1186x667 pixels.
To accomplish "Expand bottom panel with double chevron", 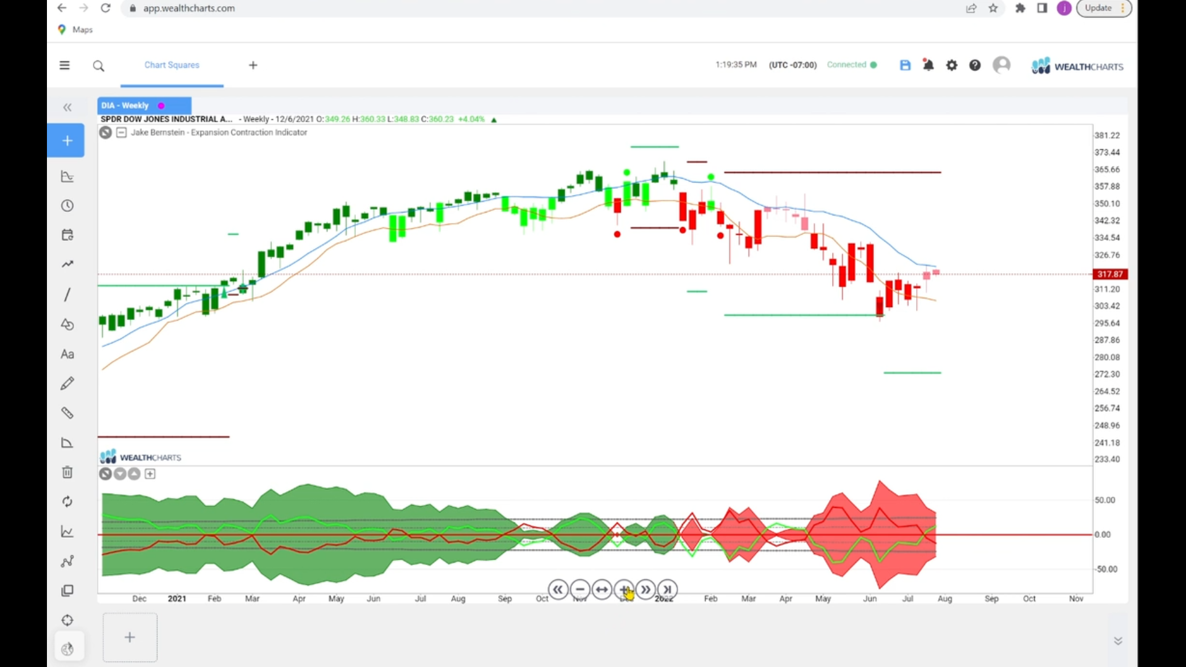I will (x=1118, y=641).
